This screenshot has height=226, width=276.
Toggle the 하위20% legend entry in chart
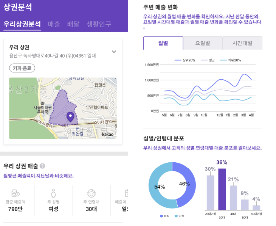(230, 60)
